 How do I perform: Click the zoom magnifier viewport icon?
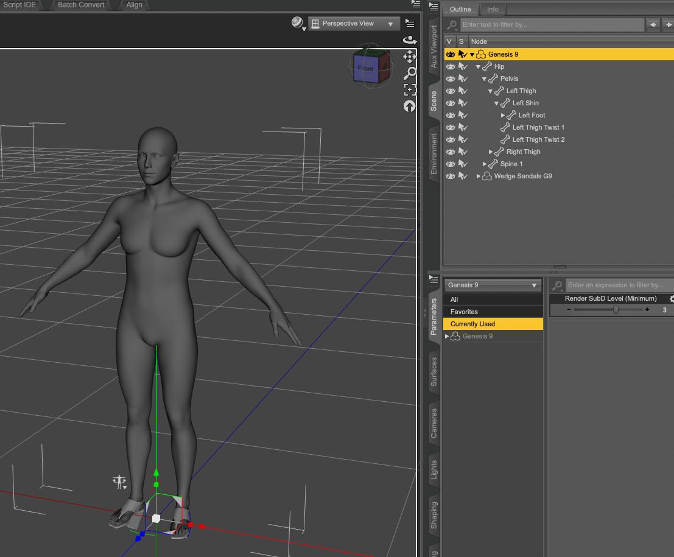[410, 73]
